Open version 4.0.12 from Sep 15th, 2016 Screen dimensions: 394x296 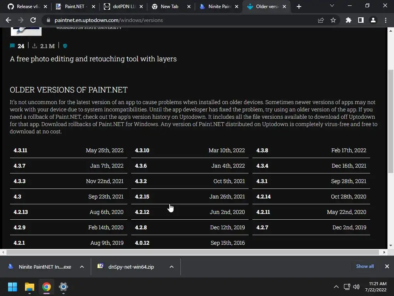coord(190,243)
